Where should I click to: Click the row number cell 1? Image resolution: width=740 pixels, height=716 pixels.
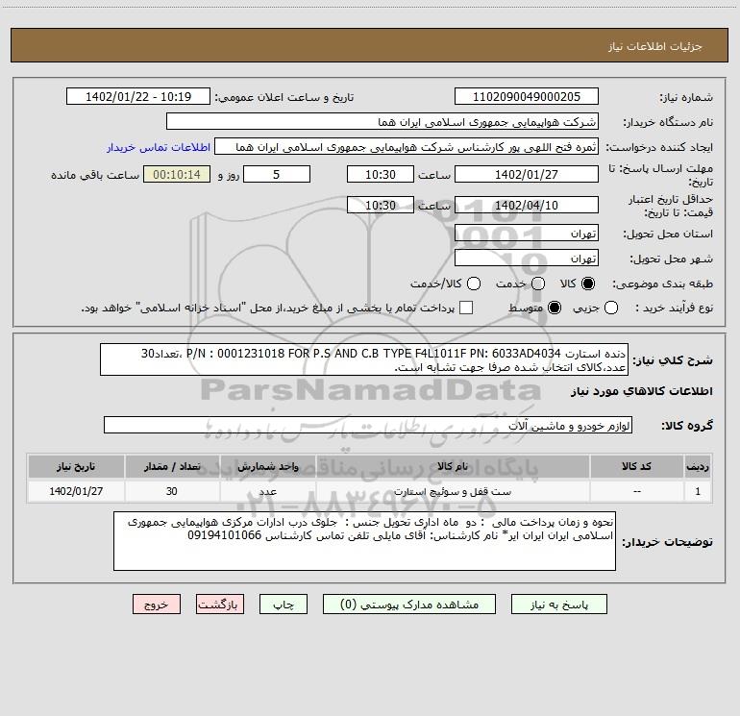coord(698,491)
